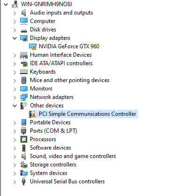The height and width of the screenshot is (196, 172).
Task: Collapse the WIN-GNRIMH9NO8J root node
Action: [6, 4]
